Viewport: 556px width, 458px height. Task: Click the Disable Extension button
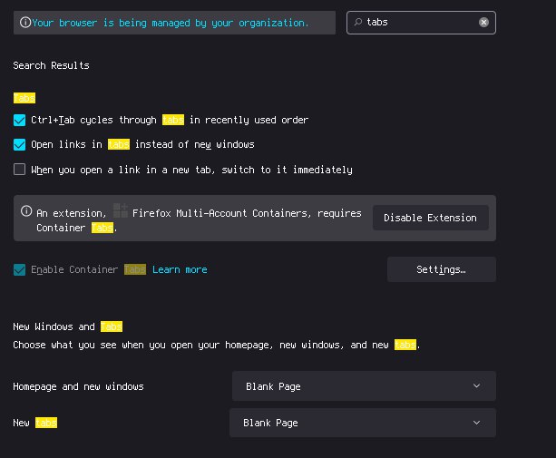tap(431, 218)
